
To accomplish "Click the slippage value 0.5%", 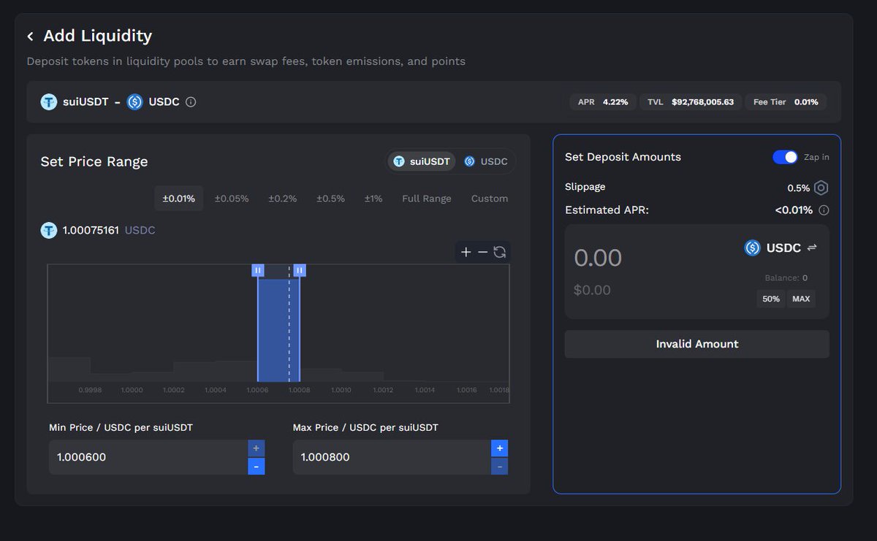I will pos(798,188).
